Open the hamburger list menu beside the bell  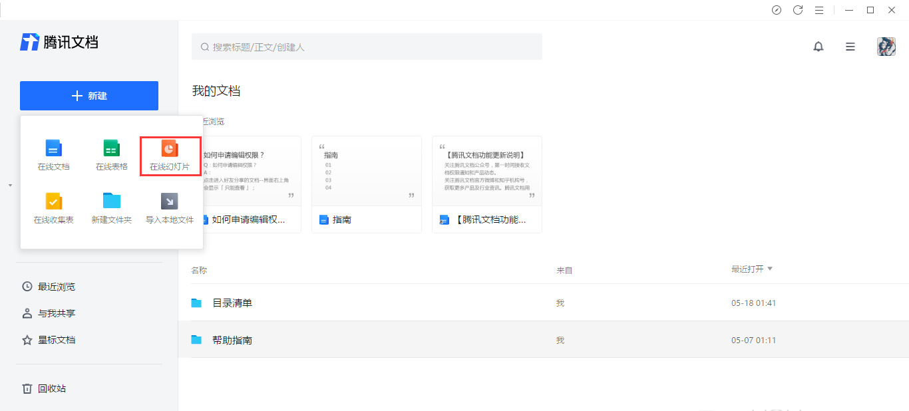(850, 47)
